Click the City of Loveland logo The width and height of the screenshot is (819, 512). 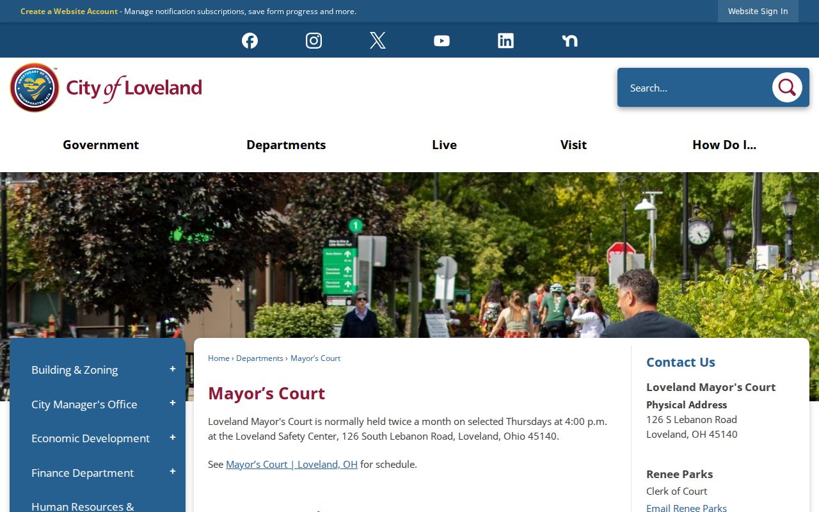pos(106,88)
